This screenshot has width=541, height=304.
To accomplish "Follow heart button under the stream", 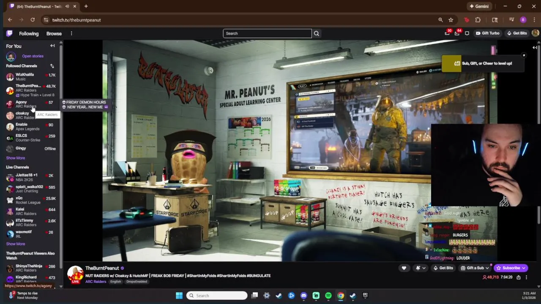I will coord(404,268).
